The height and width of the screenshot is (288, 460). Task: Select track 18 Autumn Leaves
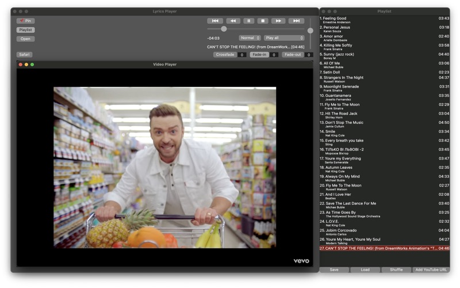384,169
